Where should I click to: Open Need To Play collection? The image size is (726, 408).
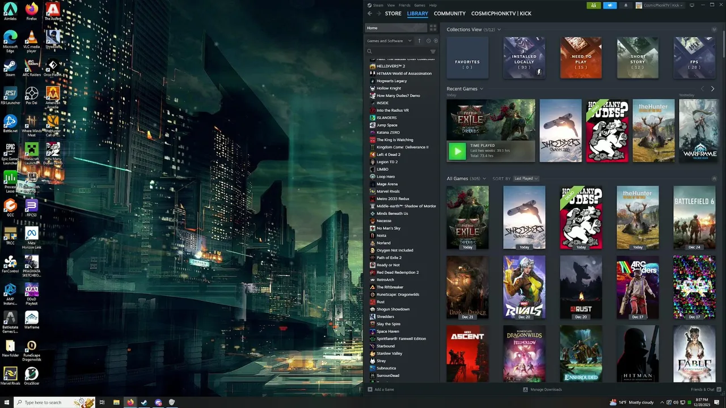[581, 58]
